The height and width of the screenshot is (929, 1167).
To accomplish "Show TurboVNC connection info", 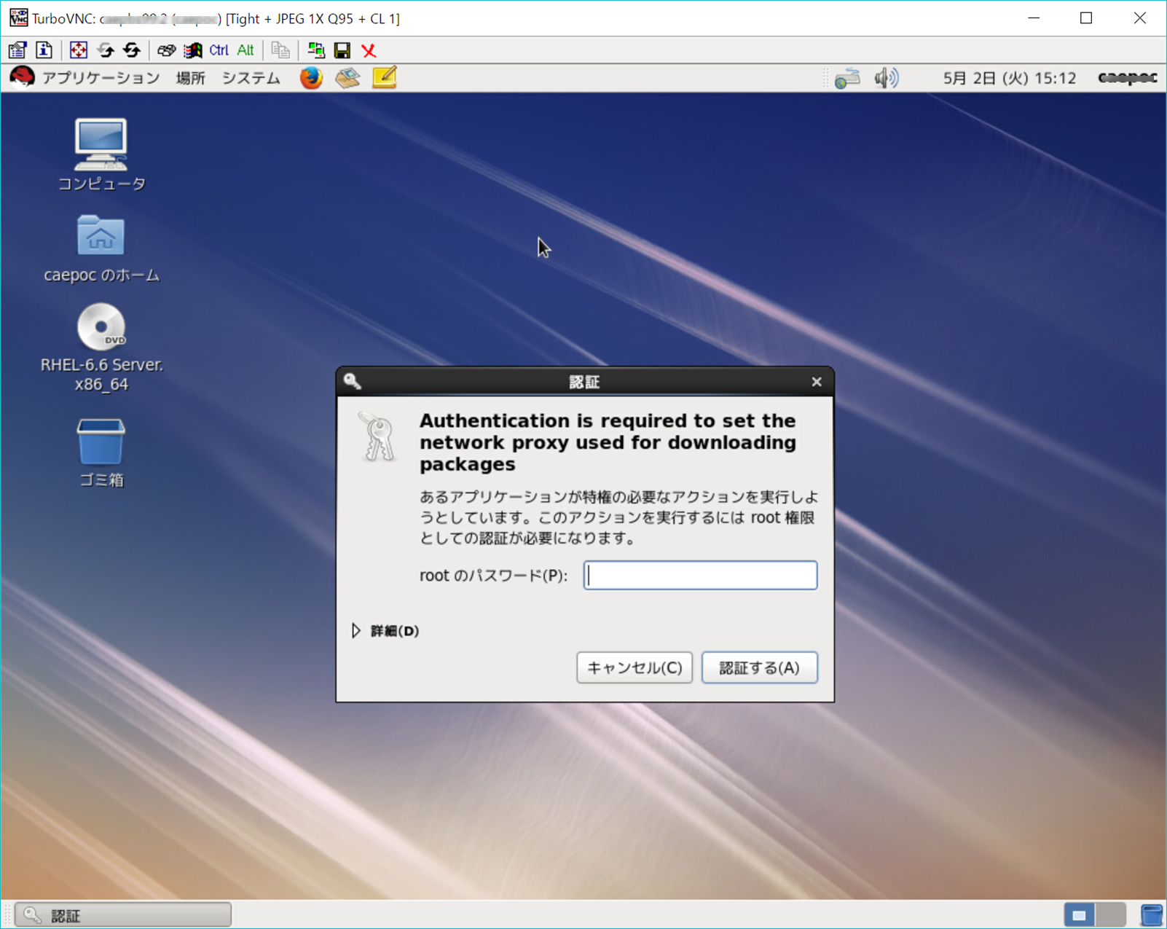I will tap(44, 50).
